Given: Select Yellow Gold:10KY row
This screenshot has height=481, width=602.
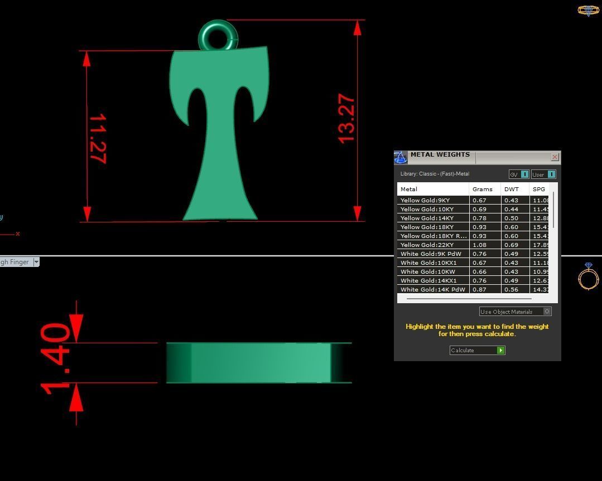Looking at the screenshot, I should coord(473,209).
